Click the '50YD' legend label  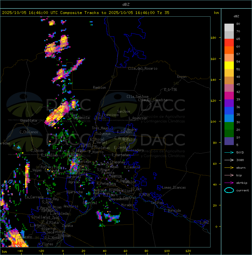[x=240, y=153]
